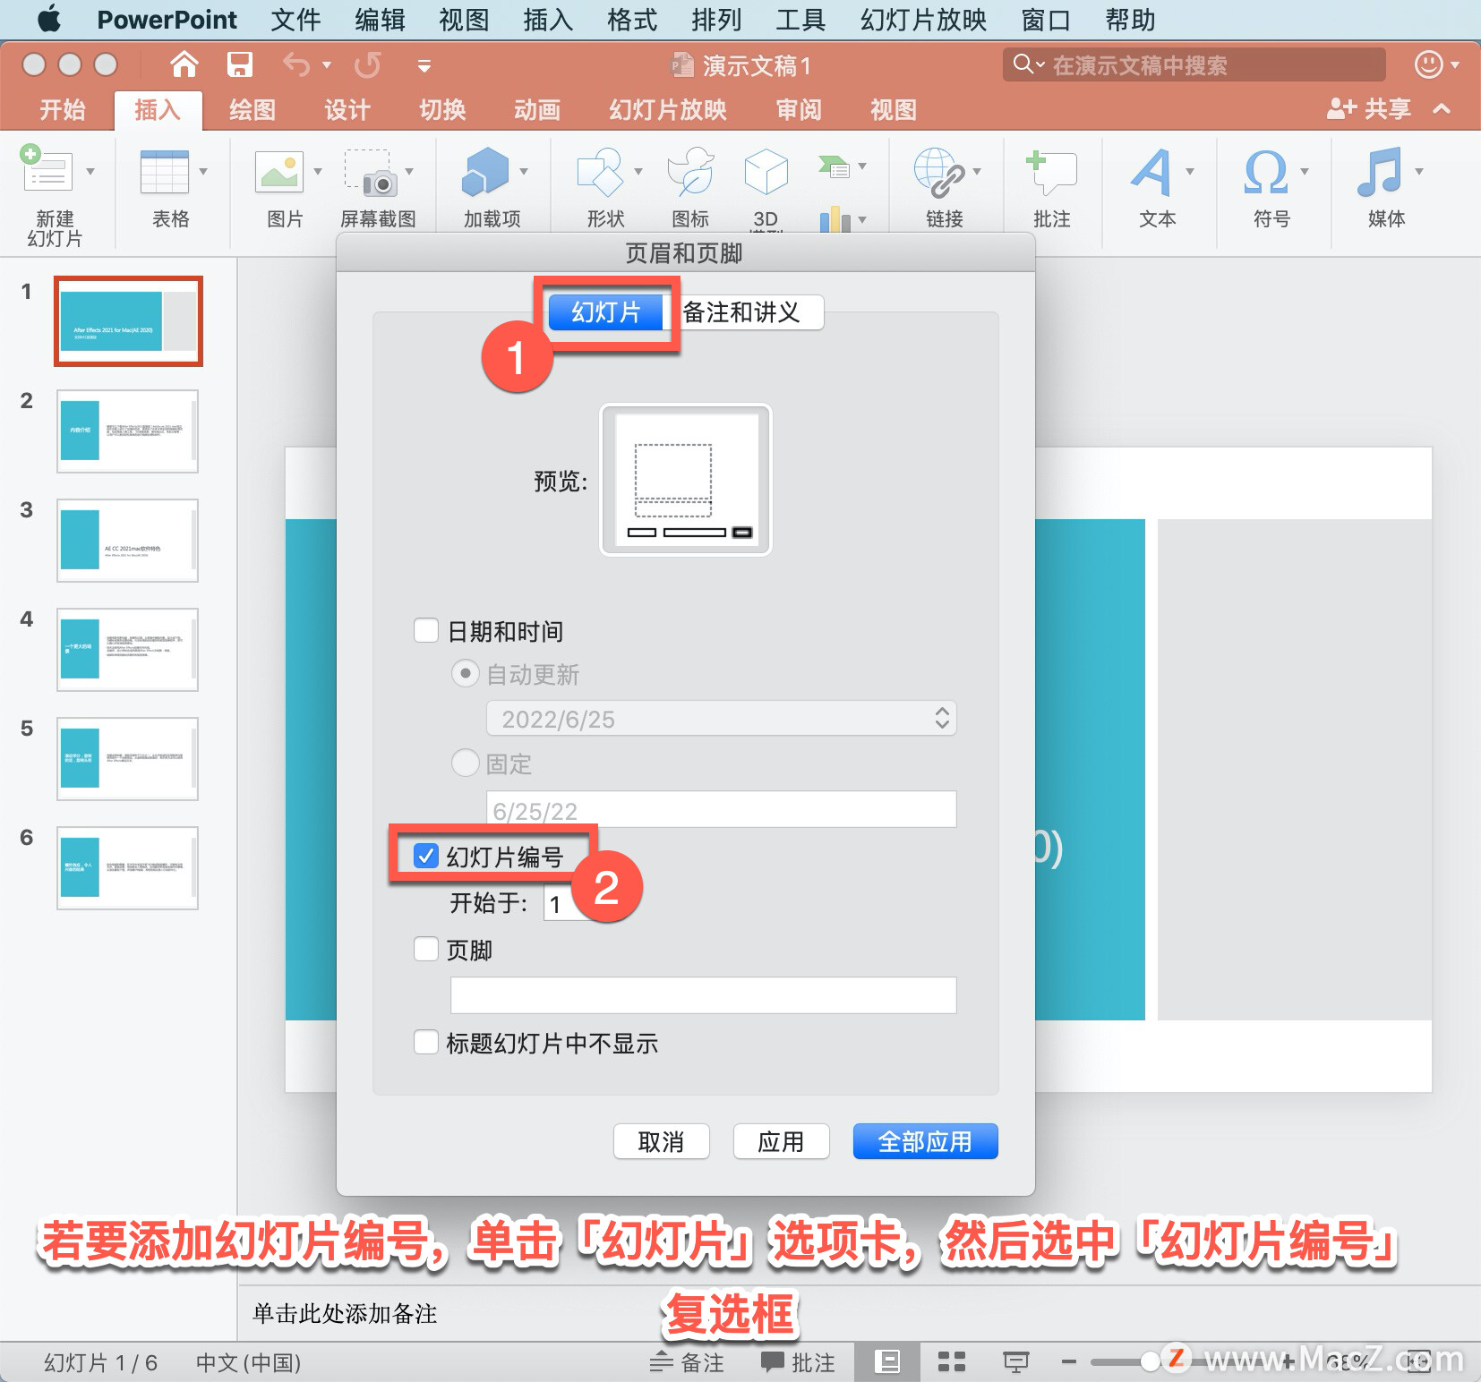Toggle Notes pane in status bar
This screenshot has height=1382, width=1481.
coord(687,1362)
